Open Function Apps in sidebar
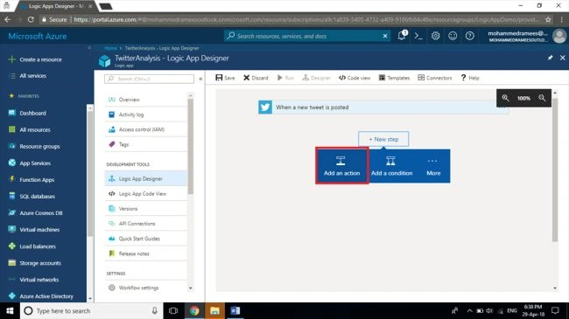The width and height of the screenshot is (569, 319). [32, 179]
